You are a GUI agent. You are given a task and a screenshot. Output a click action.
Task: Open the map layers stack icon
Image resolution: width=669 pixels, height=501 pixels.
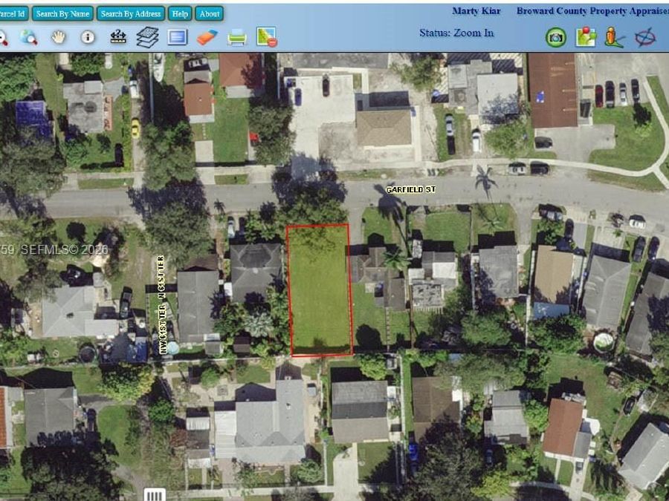148,37
